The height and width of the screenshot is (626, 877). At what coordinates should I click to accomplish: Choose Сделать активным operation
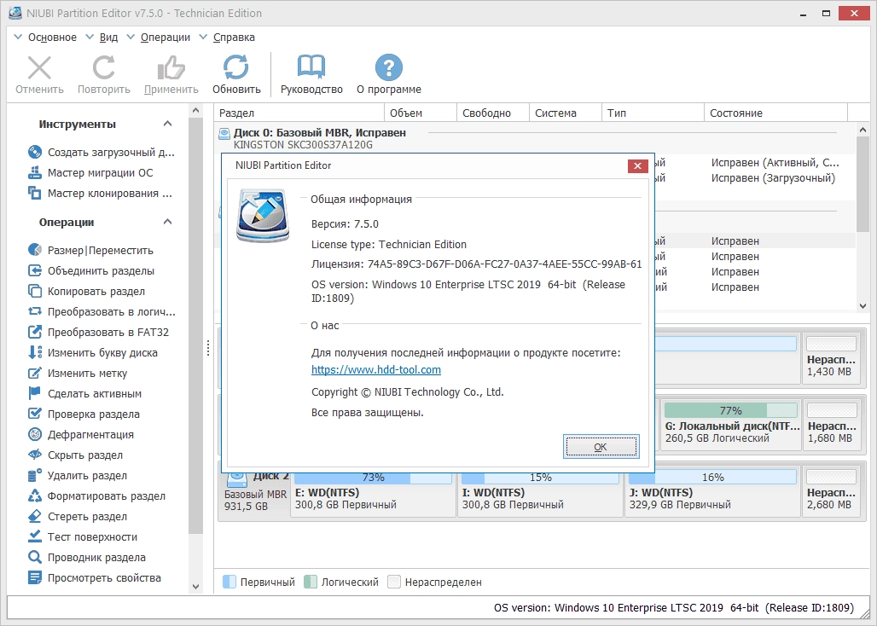click(84, 393)
